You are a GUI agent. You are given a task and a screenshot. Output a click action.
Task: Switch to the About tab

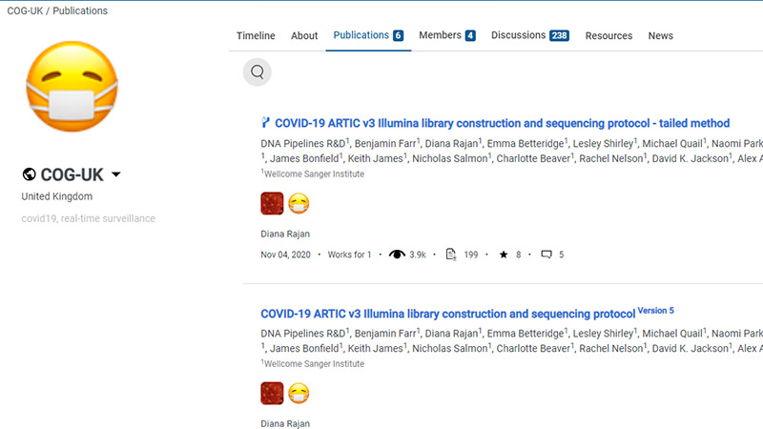(x=304, y=36)
